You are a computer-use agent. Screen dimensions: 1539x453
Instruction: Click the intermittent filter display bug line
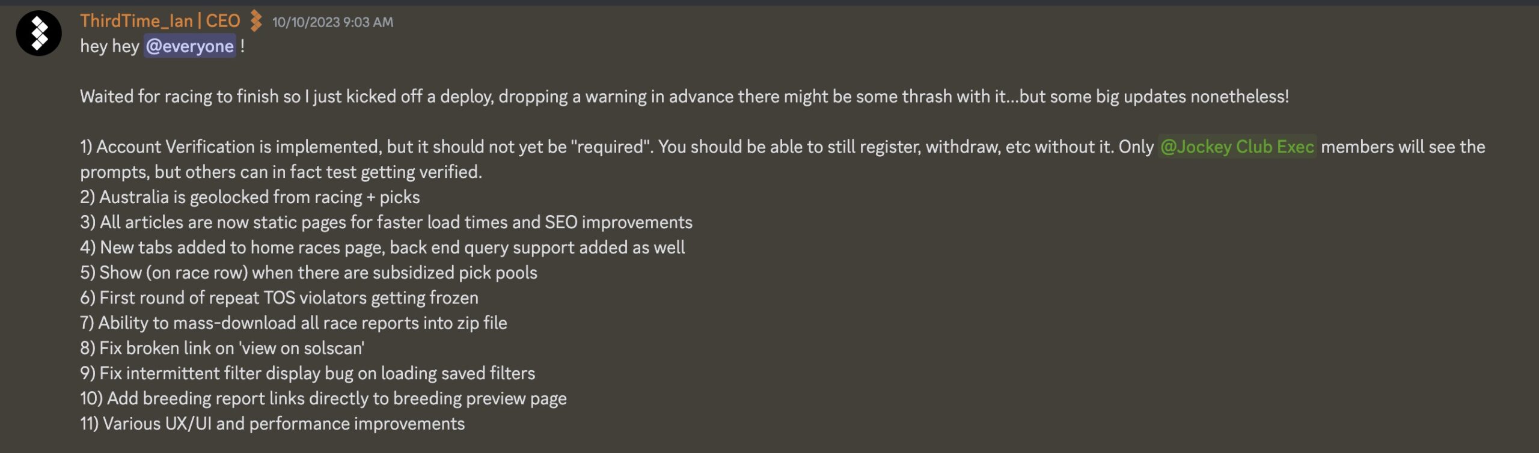point(307,374)
